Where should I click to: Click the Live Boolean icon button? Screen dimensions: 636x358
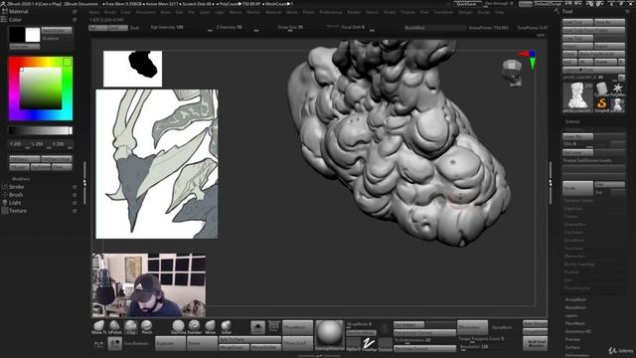(x=115, y=343)
